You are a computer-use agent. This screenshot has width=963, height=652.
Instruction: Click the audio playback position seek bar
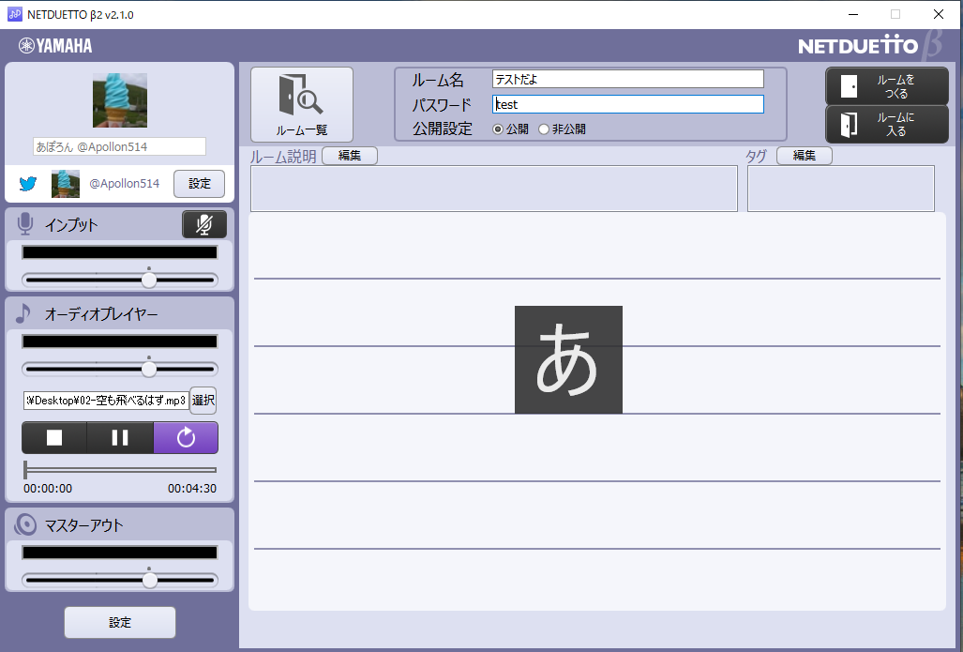pos(120,469)
